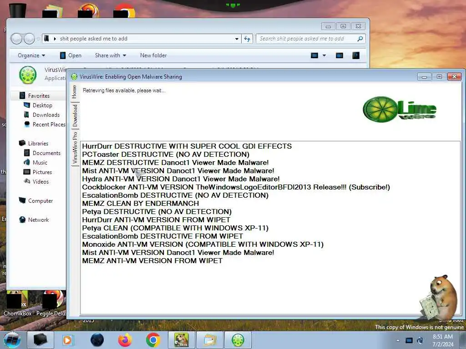Screen dimensions: 466x349
Task: Select Libraries in navigation pane
Action: click(x=34, y=143)
